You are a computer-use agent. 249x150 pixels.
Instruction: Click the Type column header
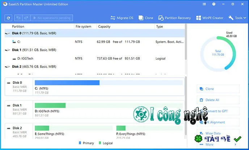[160, 26]
